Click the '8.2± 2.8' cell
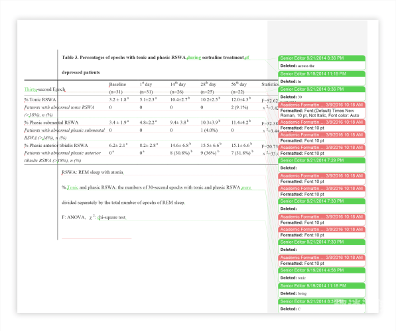 pos(149,145)
